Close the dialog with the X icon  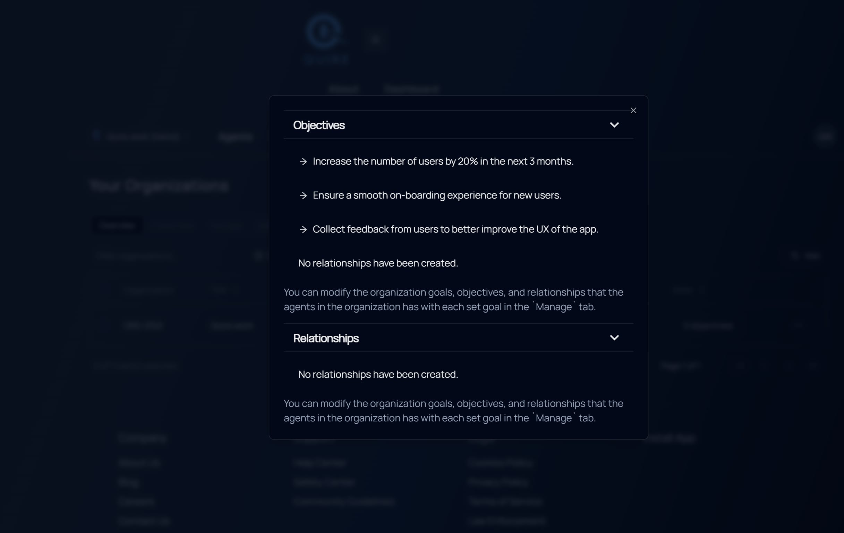click(633, 111)
